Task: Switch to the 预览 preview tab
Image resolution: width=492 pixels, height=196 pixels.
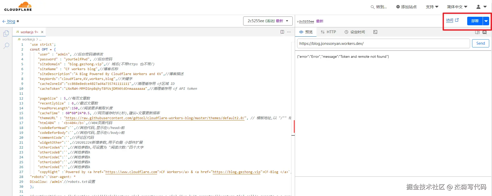Action: point(306,32)
